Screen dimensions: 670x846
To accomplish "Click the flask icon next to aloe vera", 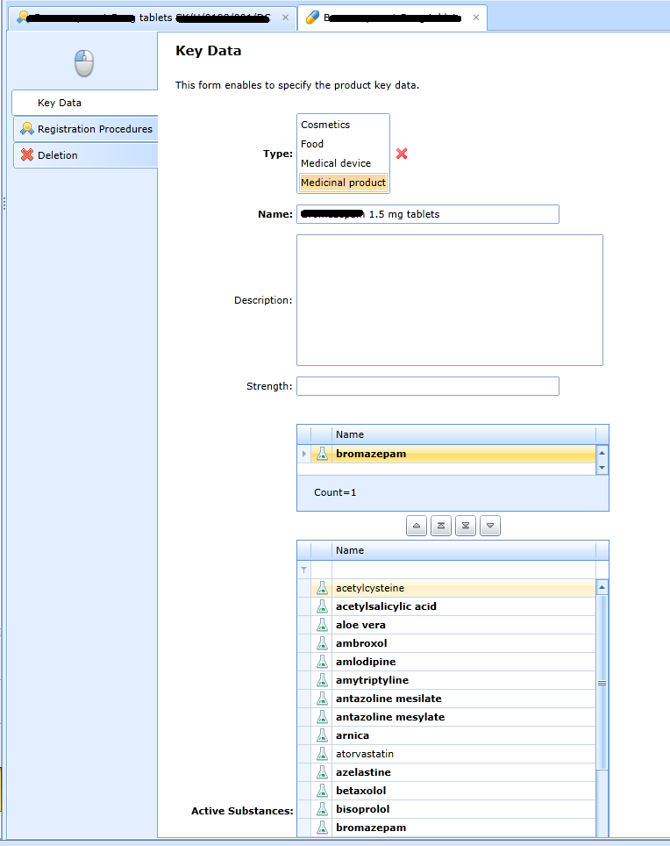I will click(322, 625).
